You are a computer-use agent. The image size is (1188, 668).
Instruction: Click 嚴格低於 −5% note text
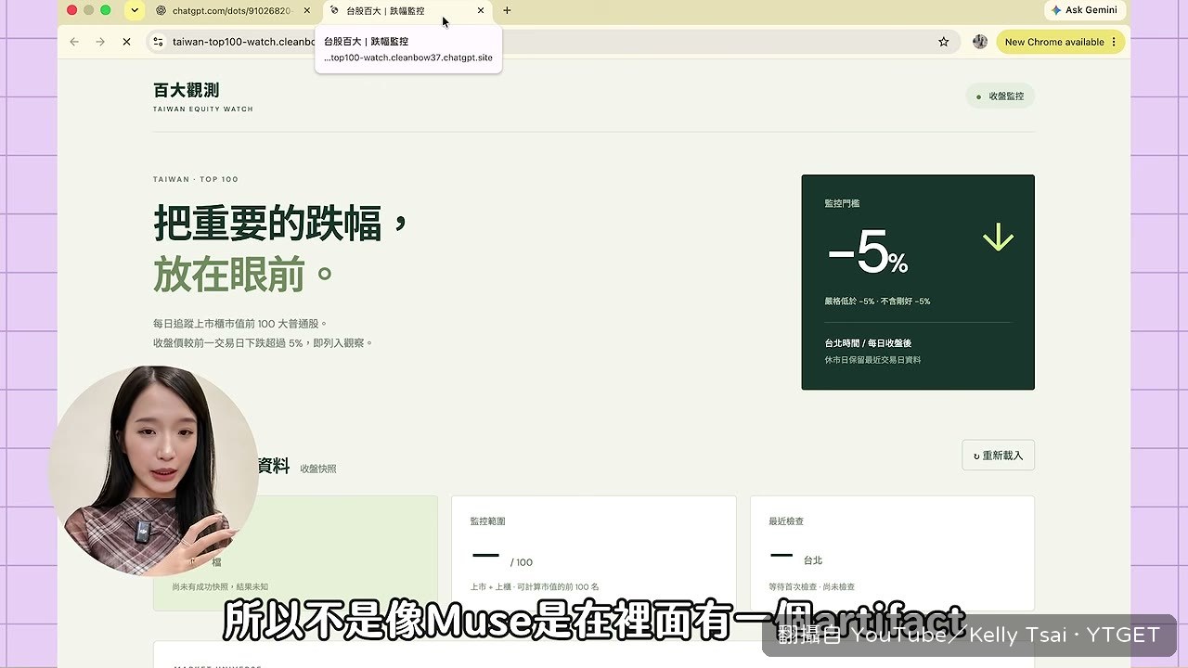pyautogui.click(x=877, y=302)
